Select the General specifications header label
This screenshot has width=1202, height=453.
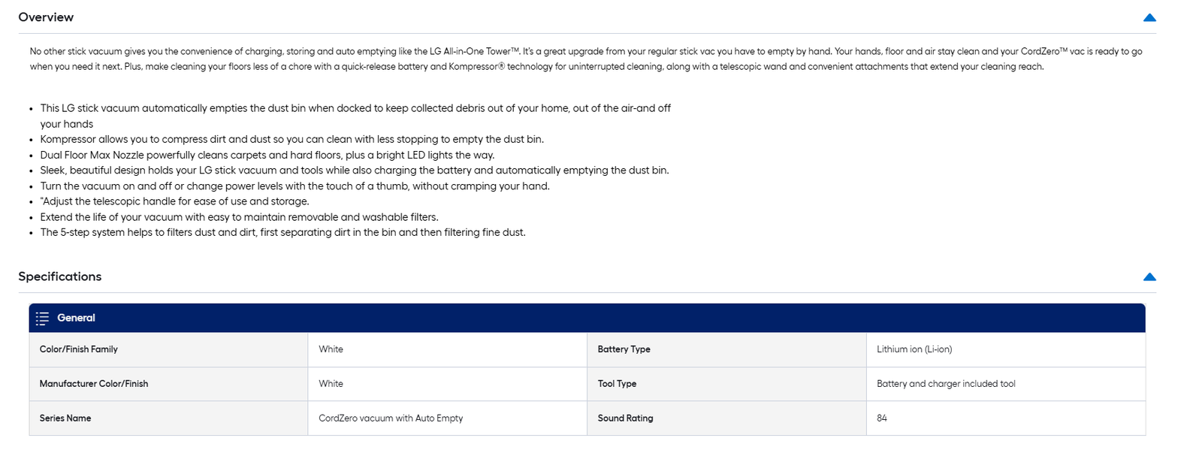coord(76,318)
